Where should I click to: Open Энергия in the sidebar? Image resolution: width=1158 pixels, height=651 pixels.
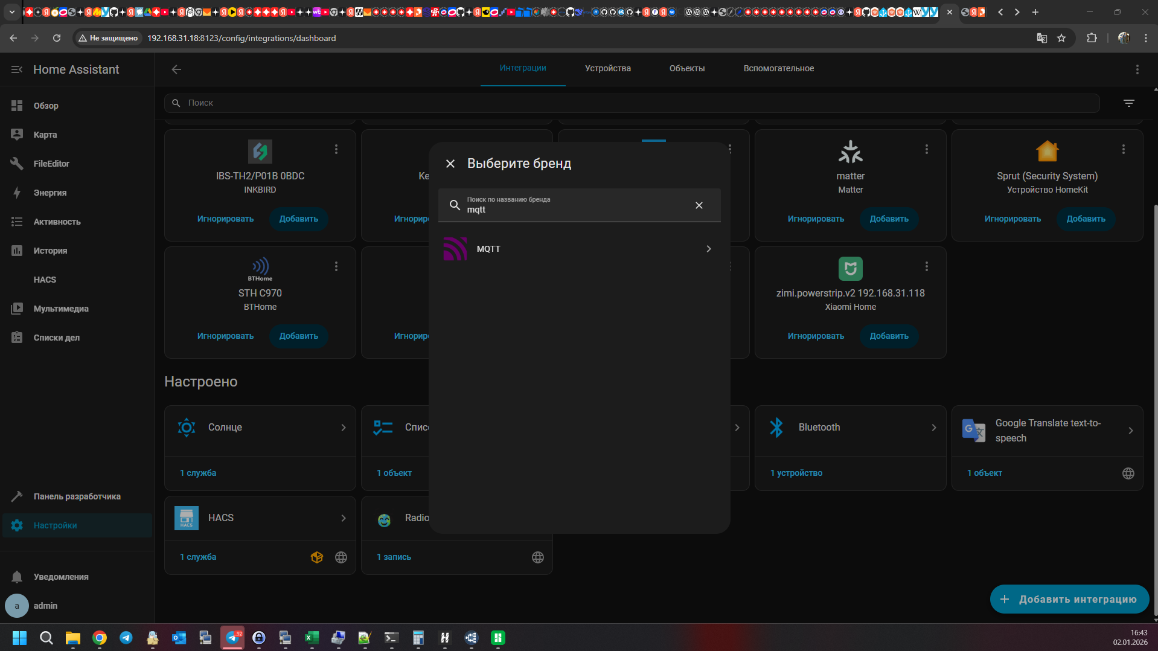pyautogui.click(x=50, y=193)
